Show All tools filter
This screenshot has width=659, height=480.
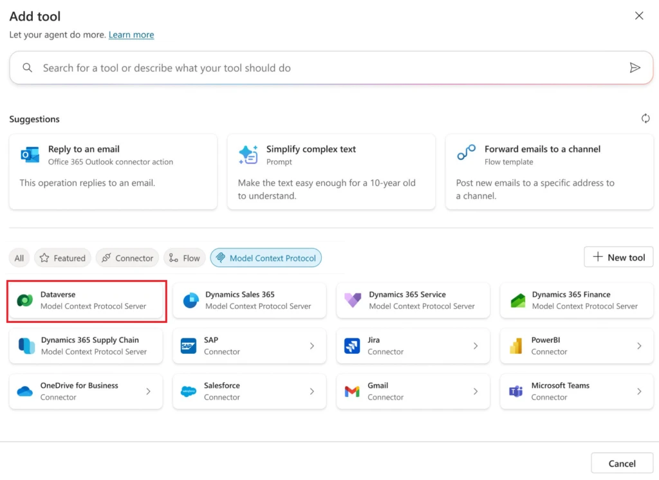coord(19,258)
